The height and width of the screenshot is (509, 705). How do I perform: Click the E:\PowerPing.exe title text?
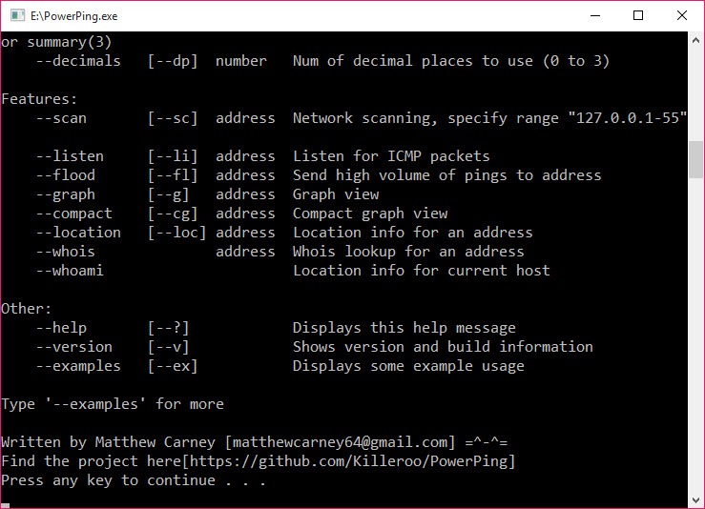(x=74, y=16)
